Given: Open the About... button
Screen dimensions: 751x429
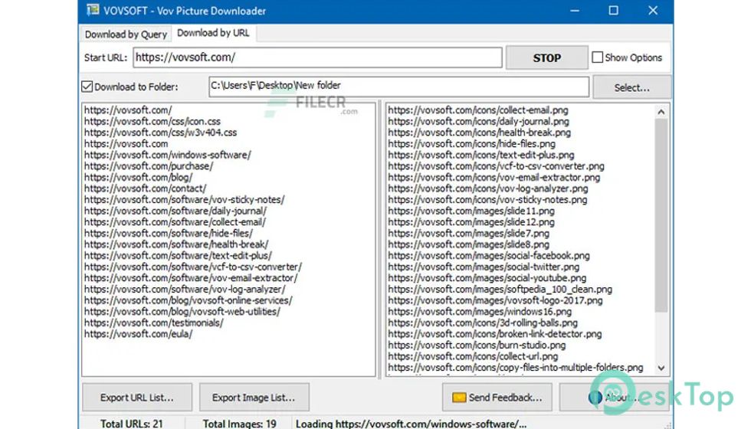Looking at the screenshot, I should (614, 398).
